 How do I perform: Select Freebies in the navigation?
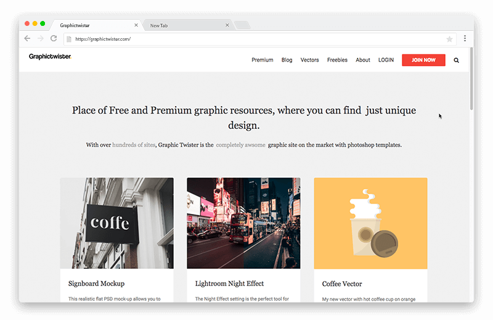point(337,60)
